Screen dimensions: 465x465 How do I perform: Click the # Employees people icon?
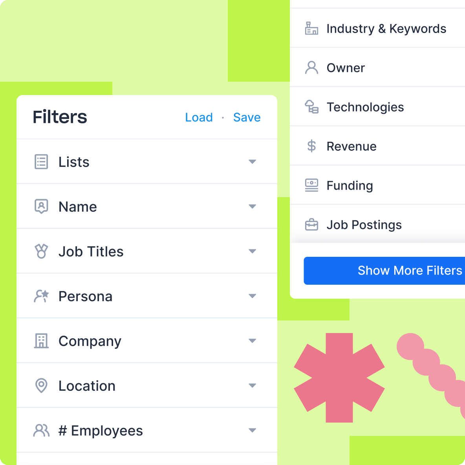pyautogui.click(x=41, y=430)
